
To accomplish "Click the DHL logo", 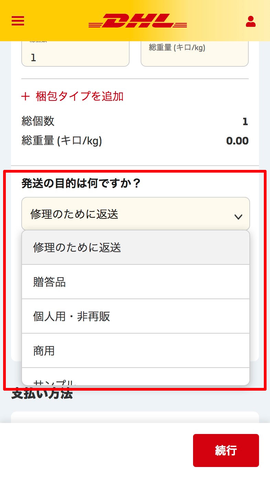I will 137,21.
